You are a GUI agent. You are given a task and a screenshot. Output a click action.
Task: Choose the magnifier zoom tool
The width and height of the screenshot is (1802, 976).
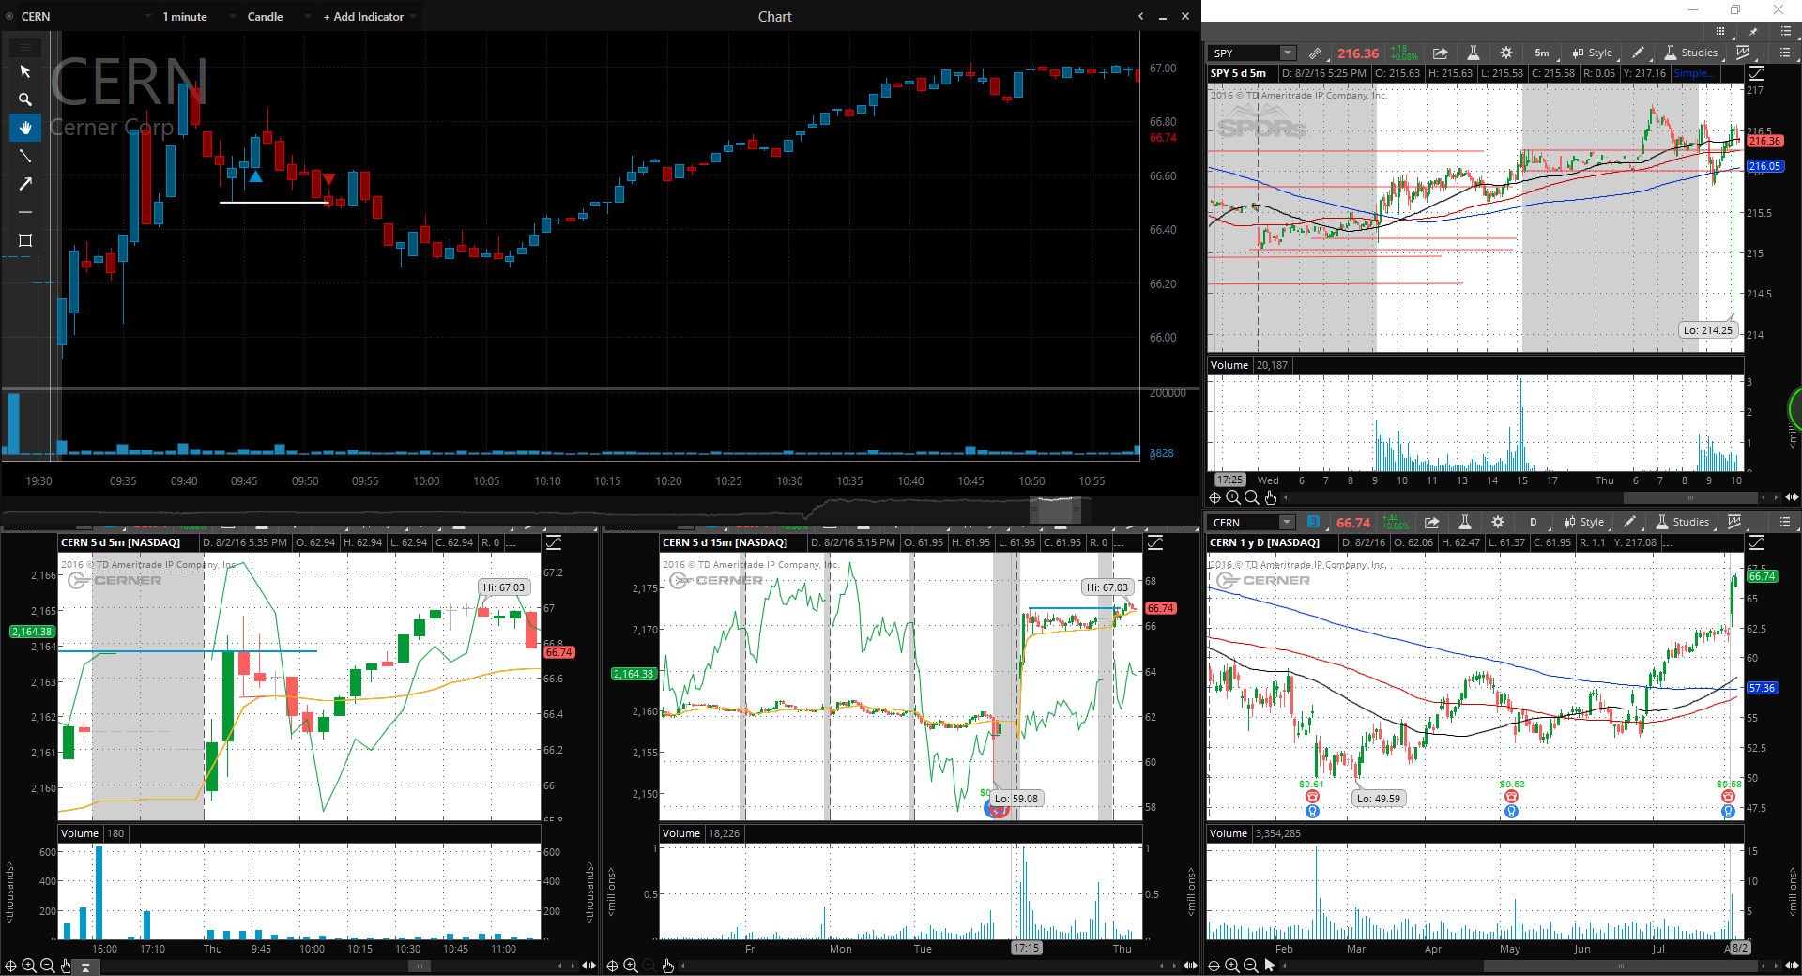click(x=25, y=99)
